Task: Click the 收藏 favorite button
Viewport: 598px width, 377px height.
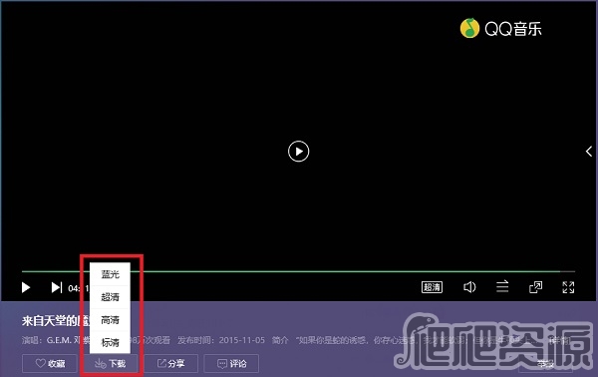Action: pyautogui.click(x=50, y=364)
